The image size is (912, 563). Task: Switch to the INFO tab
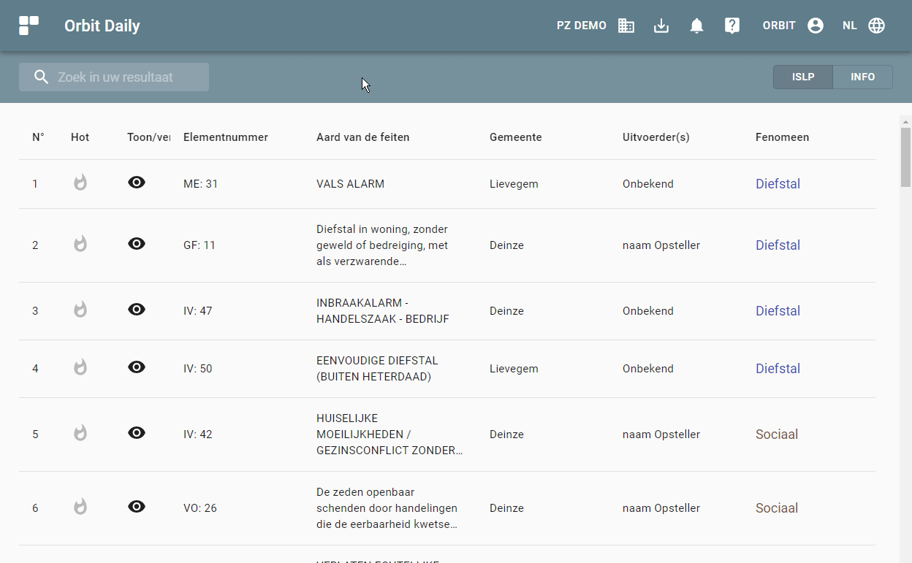click(x=862, y=77)
